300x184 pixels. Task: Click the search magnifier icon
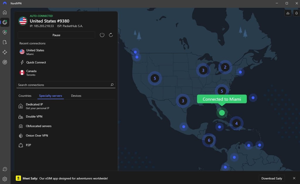(112, 85)
